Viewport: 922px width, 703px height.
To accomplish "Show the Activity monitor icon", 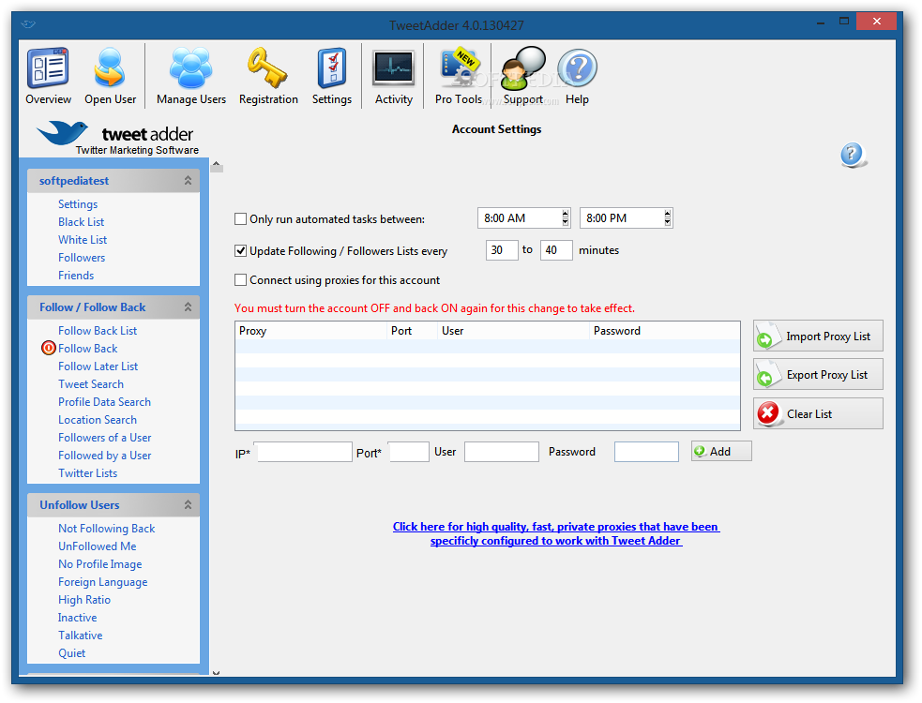I will tap(393, 75).
